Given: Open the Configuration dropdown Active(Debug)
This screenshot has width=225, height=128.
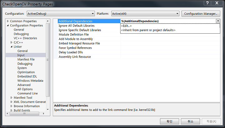Looking at the screenshot, I should coord(61,14).
